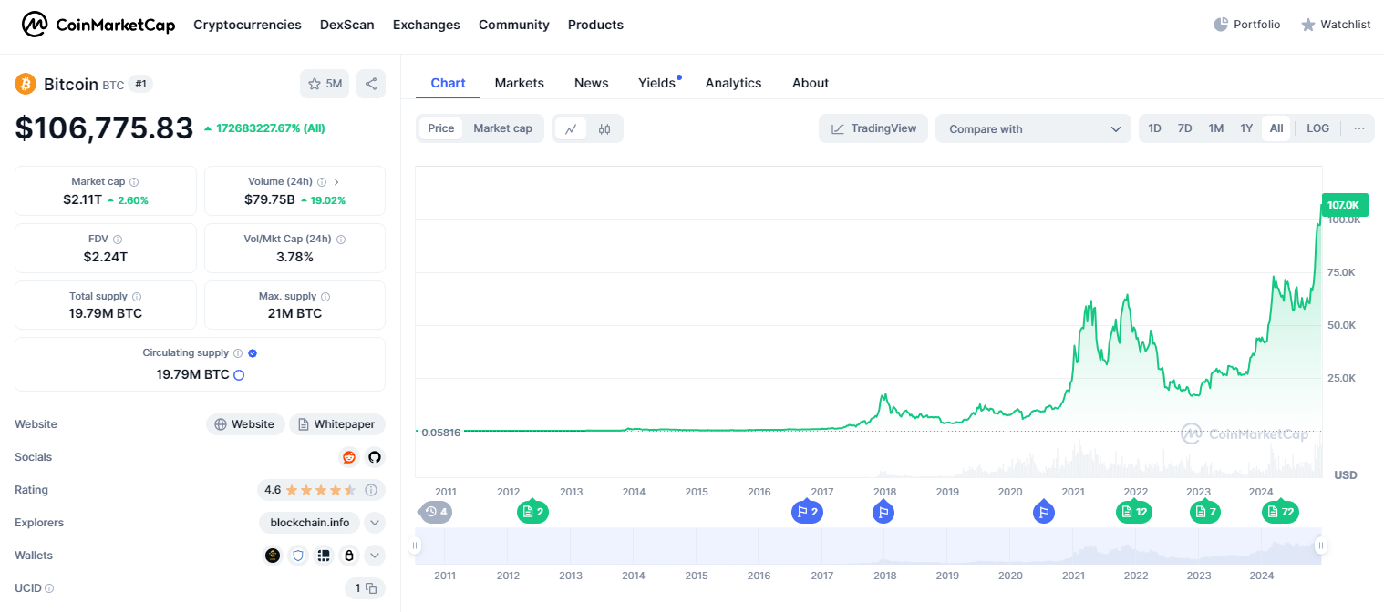Open the Exchanges menu in navbar
This screenshot has height=612, width=1384.
click(426, 25)
